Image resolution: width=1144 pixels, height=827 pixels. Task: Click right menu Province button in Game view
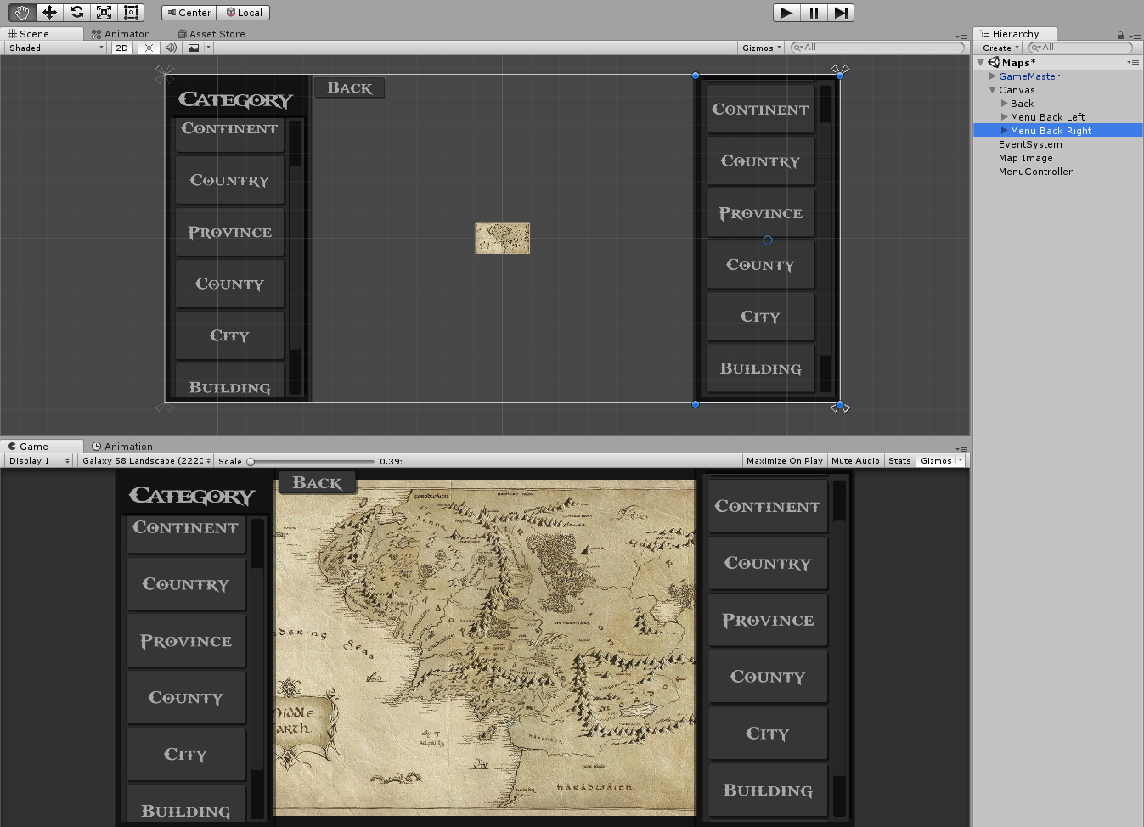(x=768, y=621)
